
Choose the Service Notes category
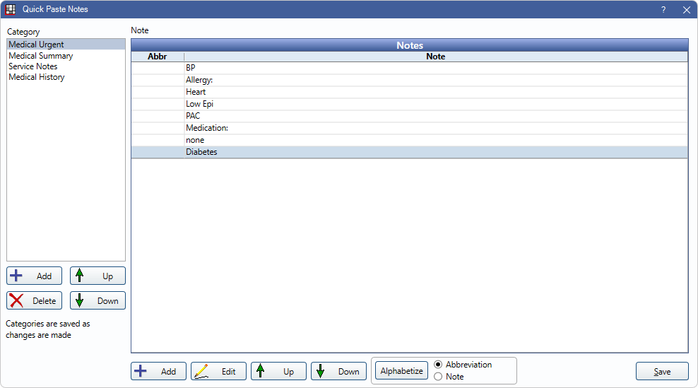[33, 66]
